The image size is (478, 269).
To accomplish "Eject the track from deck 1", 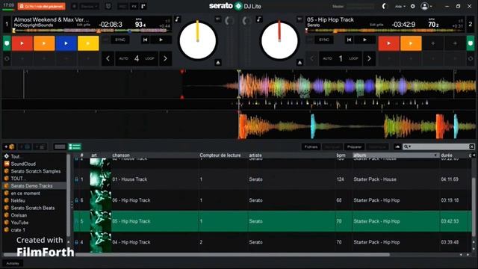I will [218, 63].
